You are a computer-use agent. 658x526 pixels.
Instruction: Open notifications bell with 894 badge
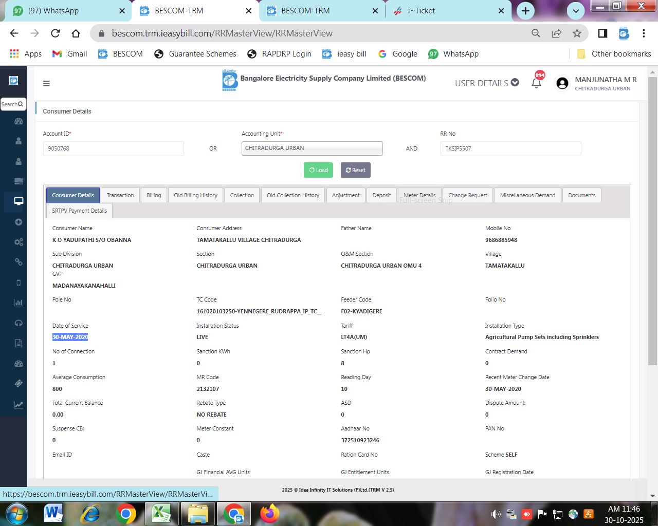(x=537, y=82)
